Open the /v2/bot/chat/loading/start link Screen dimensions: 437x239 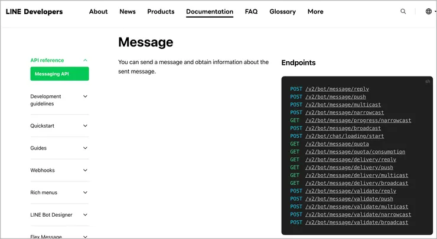(344, 136)
